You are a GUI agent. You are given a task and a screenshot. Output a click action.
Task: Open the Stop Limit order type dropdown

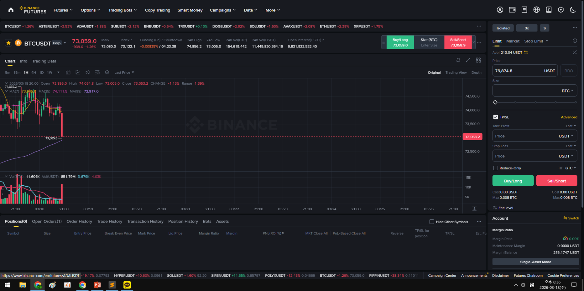(x=536, y=41)
